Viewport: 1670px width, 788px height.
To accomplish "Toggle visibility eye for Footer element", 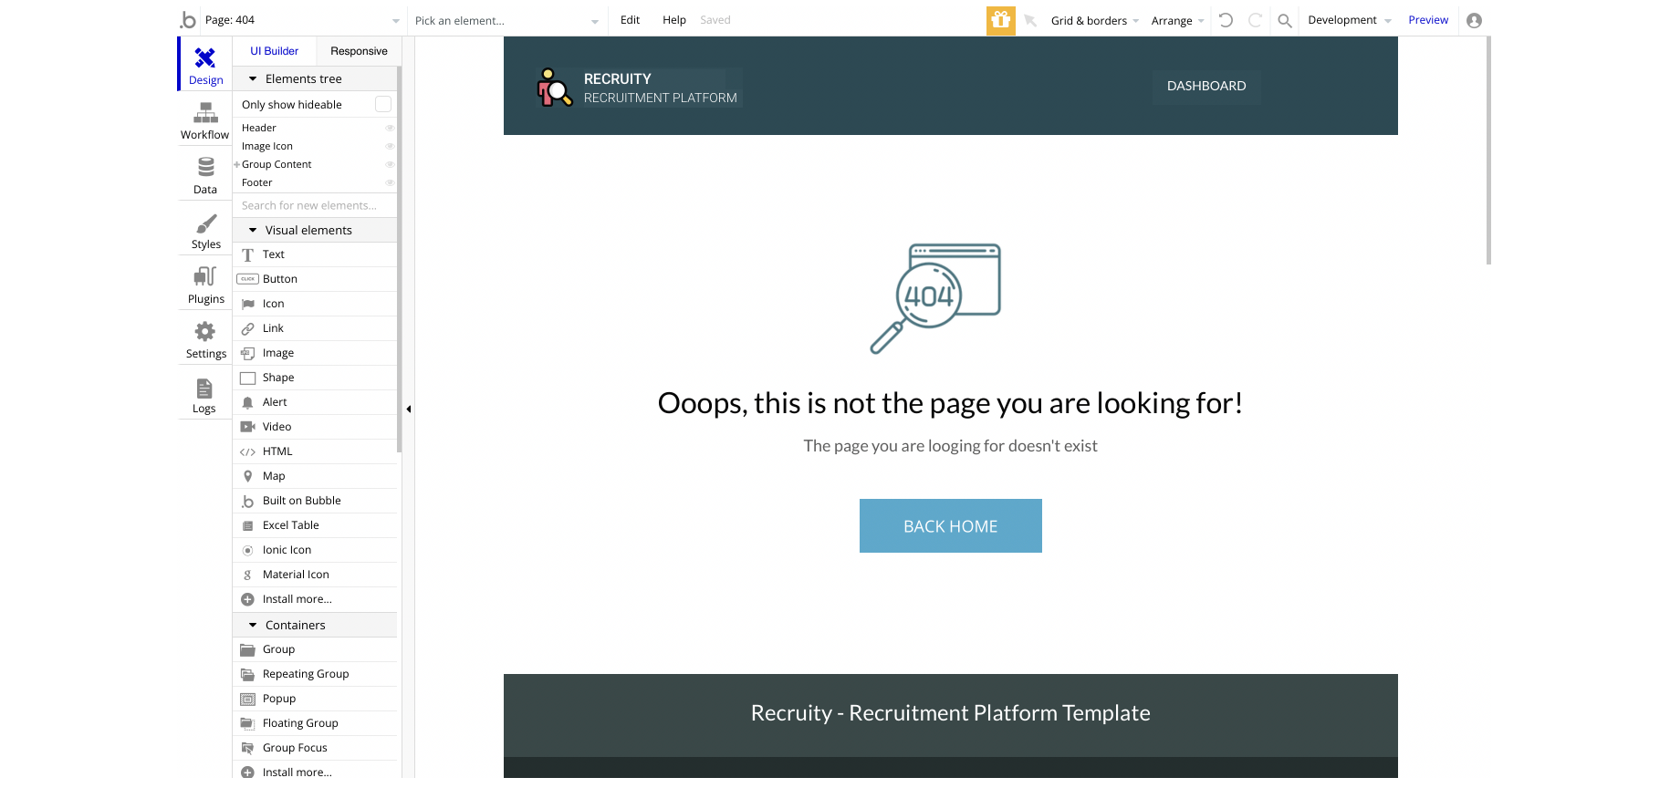I will tap(390, 182).
